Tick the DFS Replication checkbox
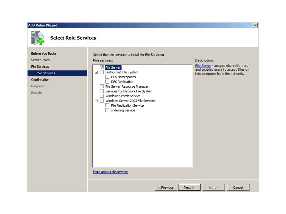This screenshot has height=214, width=286. pos(108,82)
